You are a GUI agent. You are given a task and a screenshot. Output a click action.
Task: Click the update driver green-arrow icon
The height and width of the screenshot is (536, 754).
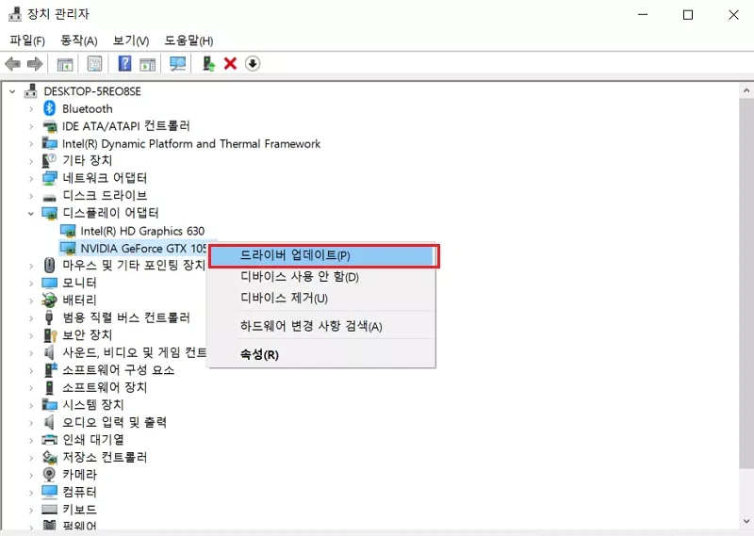pyautogui.click(x=208, y=63)
